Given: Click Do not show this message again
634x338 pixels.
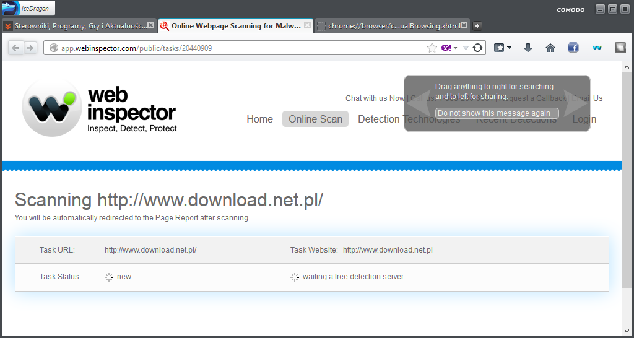Looking at the screenshot, I should [497, 113].
